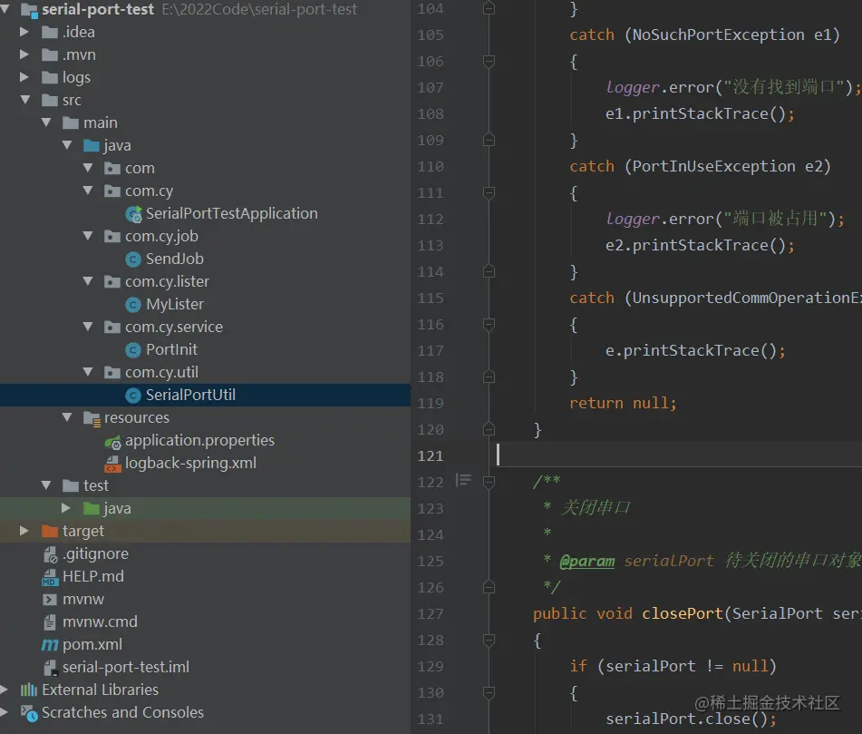Click the HELP.md markdown icon
The height and width of the screenshot is (734, 862).
50,577
